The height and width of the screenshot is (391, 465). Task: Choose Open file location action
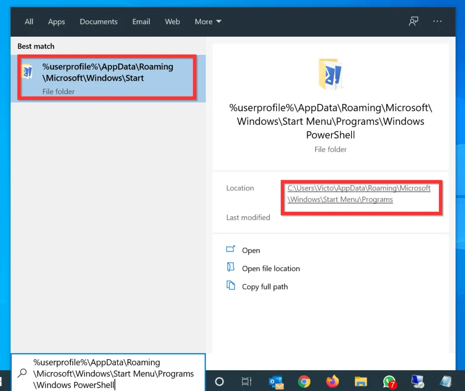271,269
